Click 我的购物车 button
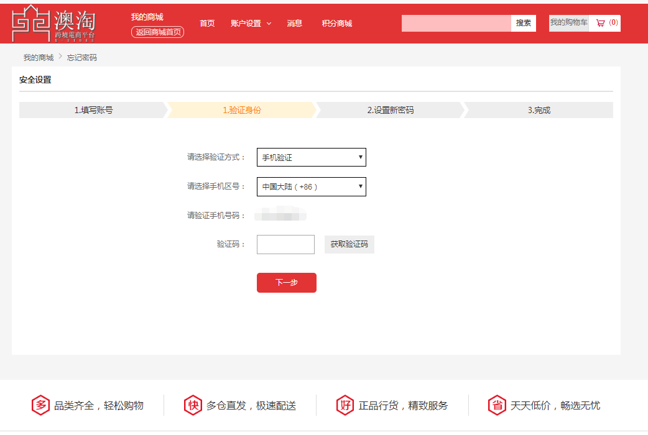Image resolution: width=648 pixels, height=435 pixels. [x=568, y=23]
